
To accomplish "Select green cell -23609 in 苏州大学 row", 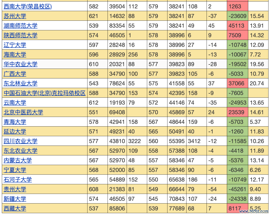I will (237, 16).
